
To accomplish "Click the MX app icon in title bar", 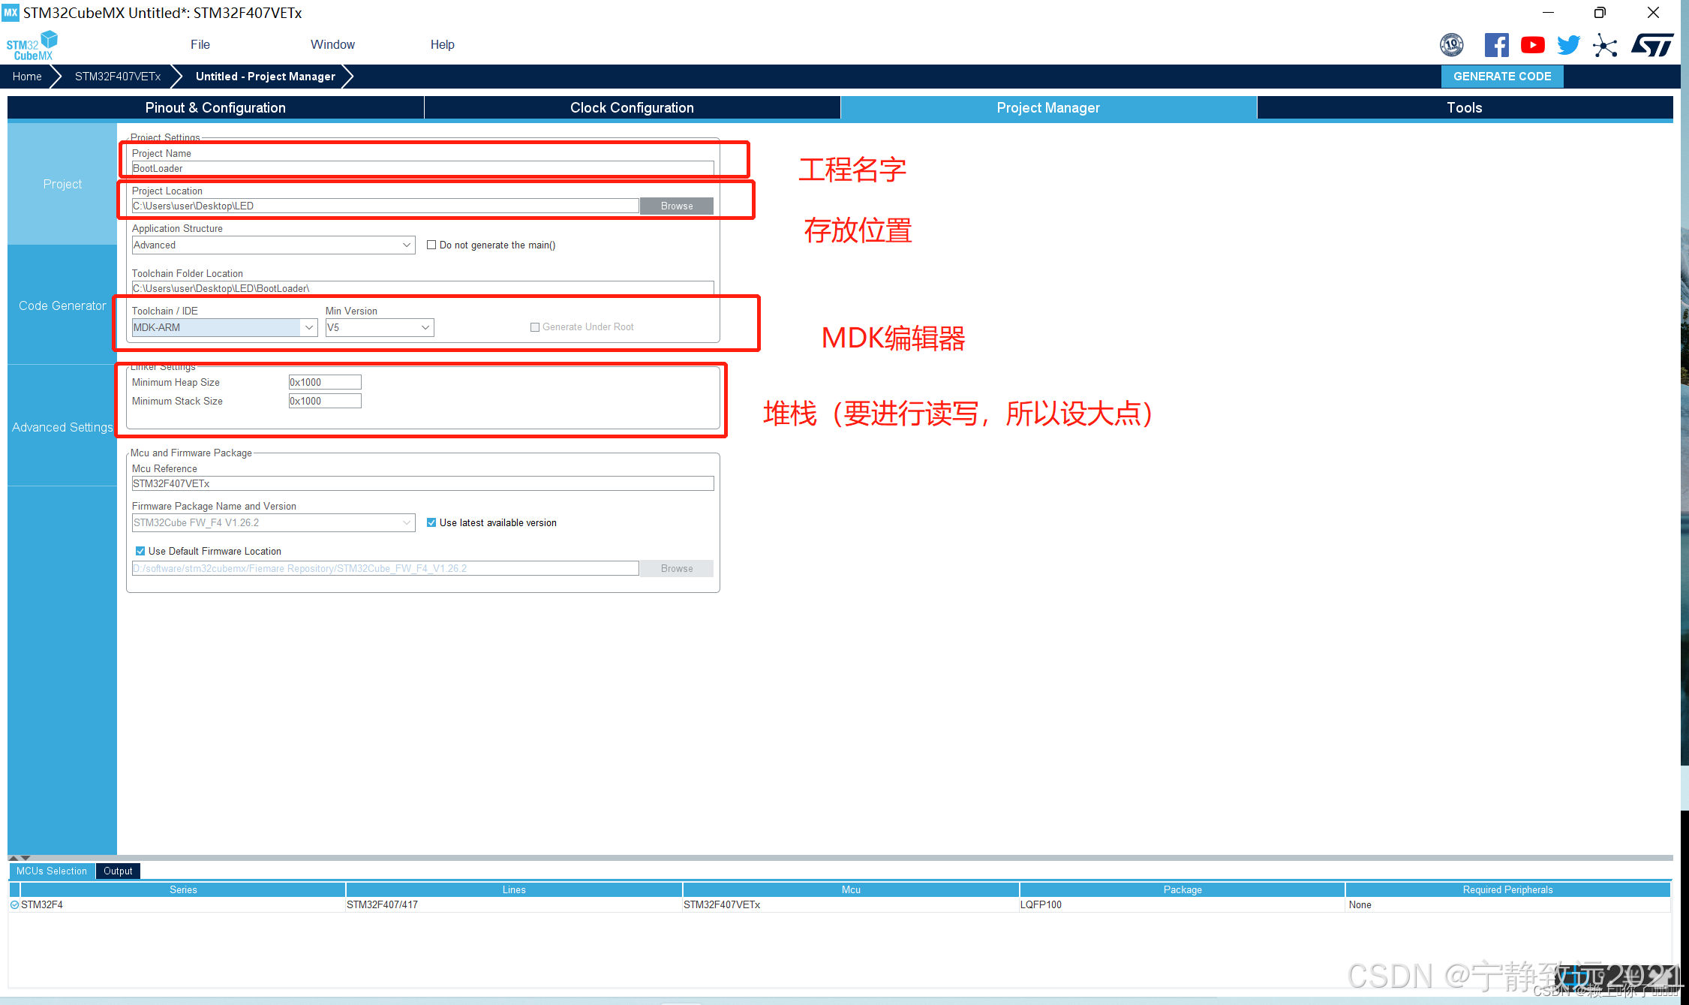I will point(11,13).
